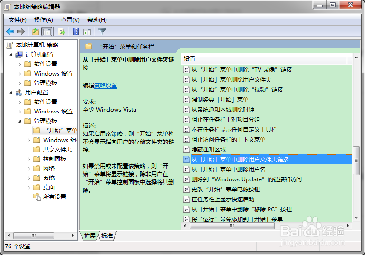Screen dimensions: 365x255
Task: Click the 计算机配置 computer icon
Action: [19, 55]
